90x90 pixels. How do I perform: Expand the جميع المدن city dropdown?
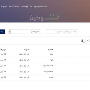[25, 32]
